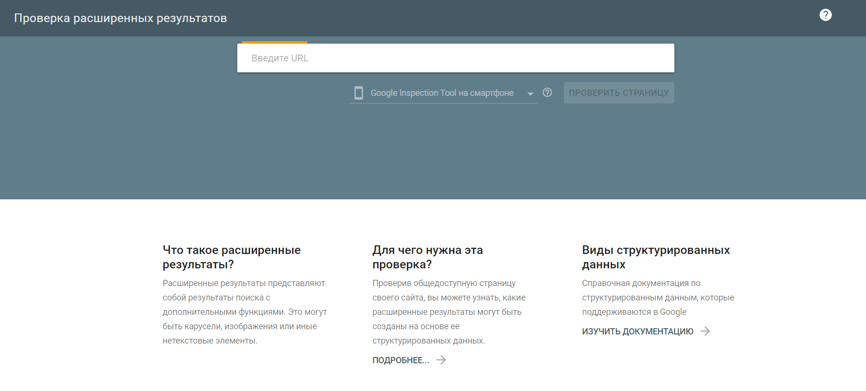Open the help icon in the header
The height and width of the screenshot is (391, 866).
tap(825, 15)
